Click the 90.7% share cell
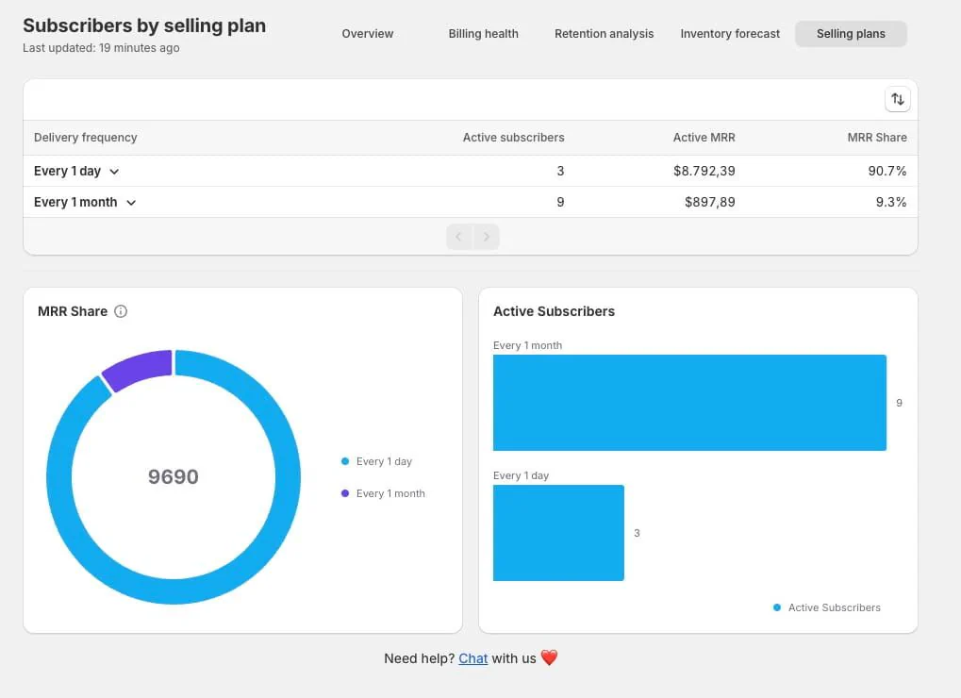Screen dimensions: 961x698 tap(886, 171)
